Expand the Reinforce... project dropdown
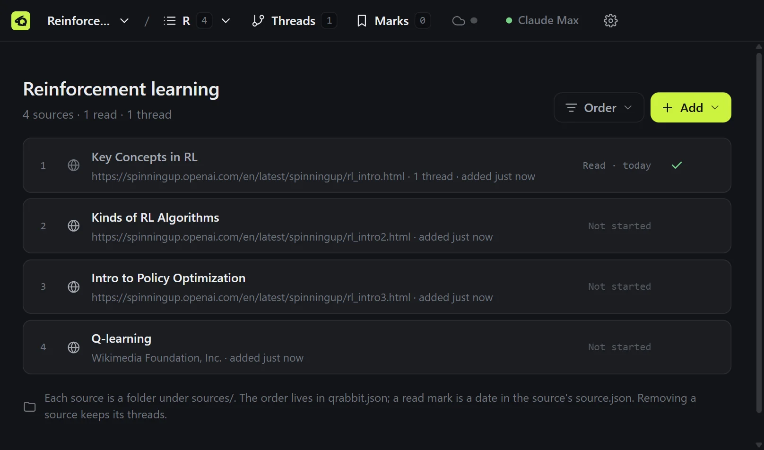Screen dimensions: 764x450 88,21
